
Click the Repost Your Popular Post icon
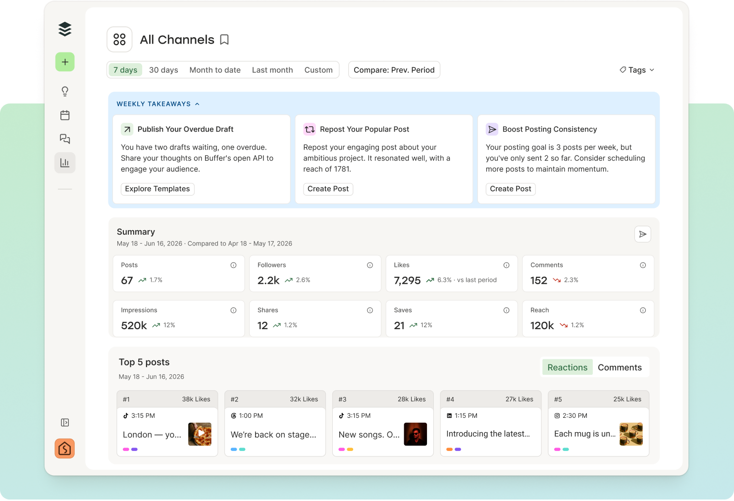310,129
